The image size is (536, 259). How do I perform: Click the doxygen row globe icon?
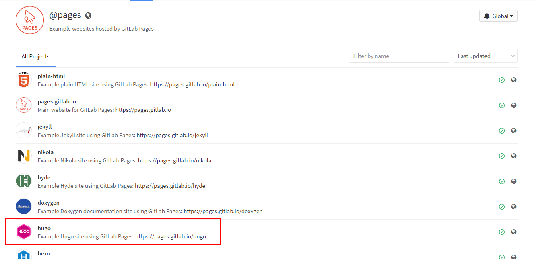point(514,207)
